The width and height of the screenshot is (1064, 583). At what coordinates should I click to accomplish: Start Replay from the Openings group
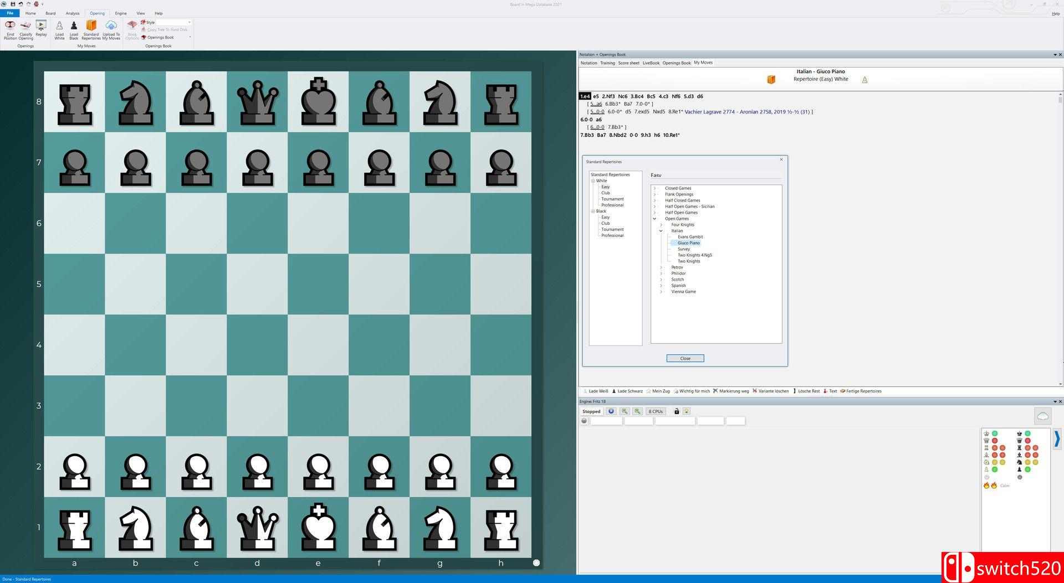point(41,28)
